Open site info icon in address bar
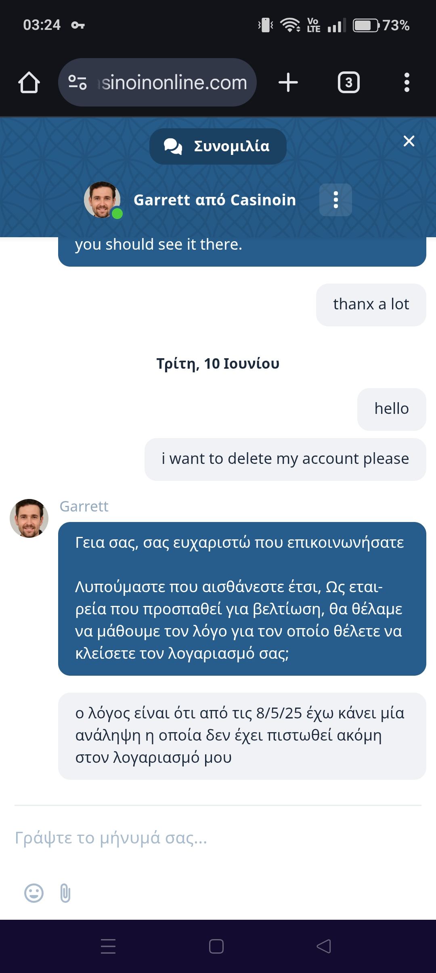The image size is (436, 973). (x=77, y=83)
